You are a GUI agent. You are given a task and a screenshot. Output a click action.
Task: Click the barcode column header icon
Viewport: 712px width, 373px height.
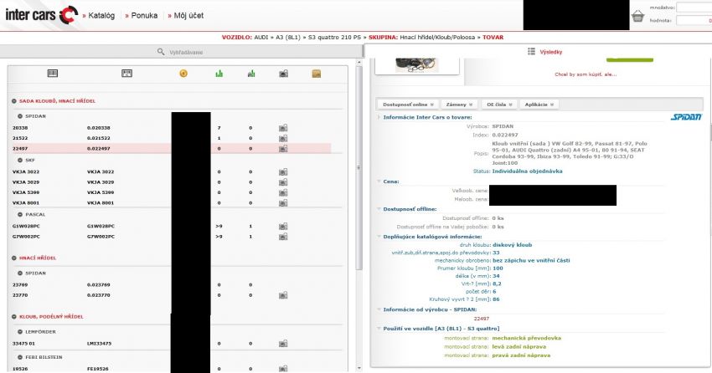pyautogui.click(x=53, y=74)
